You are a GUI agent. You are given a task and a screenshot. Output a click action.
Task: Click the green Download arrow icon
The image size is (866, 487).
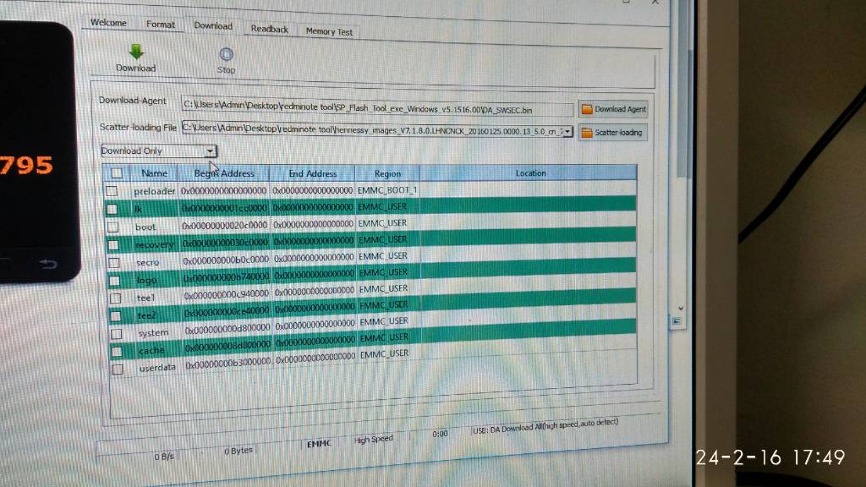(x=136, y=52)
